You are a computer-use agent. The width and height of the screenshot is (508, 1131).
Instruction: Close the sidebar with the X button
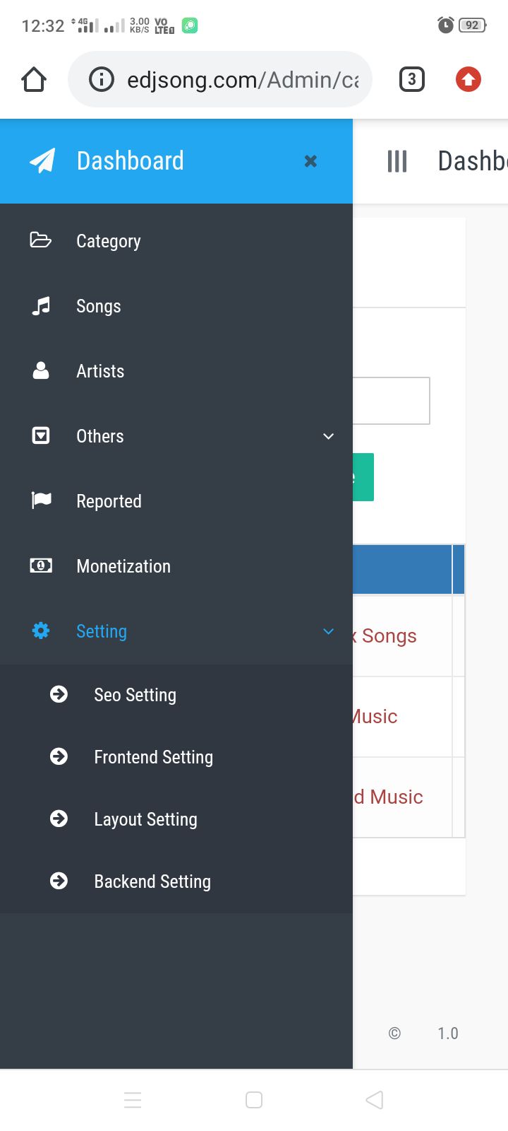(x=310, y=161)
